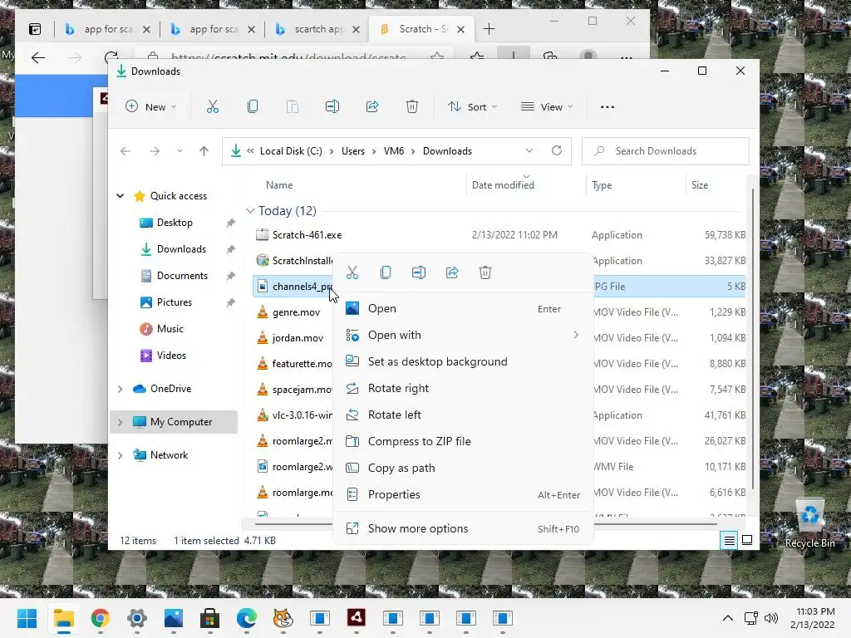Image resolution: width=851 pixels, height=638 pixels.
Task: Show hidden system tray icons chevron
Action: (x=728, y=618)
